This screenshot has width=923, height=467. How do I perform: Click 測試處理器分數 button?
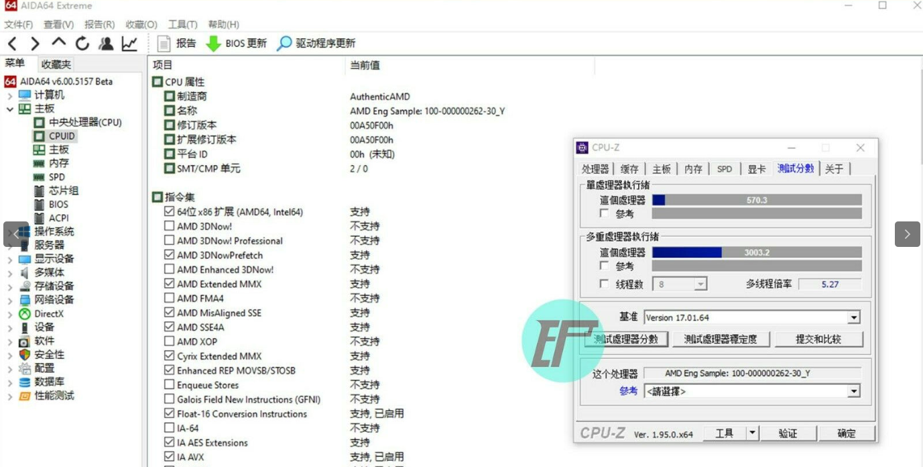tap(626, 340)
